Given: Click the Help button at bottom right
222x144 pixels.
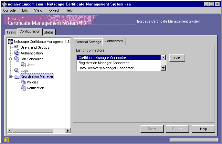Looking at the screenshot, I should tap(204, 129).
